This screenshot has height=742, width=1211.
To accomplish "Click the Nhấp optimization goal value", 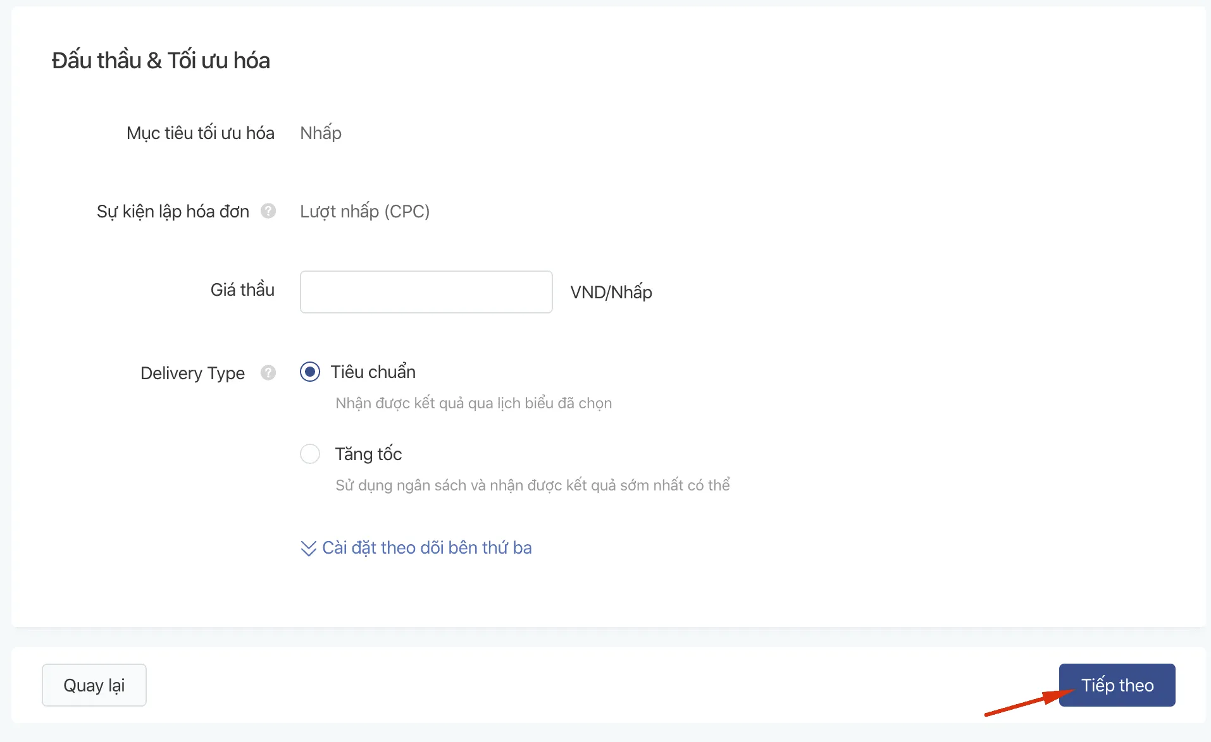I will pyautogui.click(x=321, y=133).
